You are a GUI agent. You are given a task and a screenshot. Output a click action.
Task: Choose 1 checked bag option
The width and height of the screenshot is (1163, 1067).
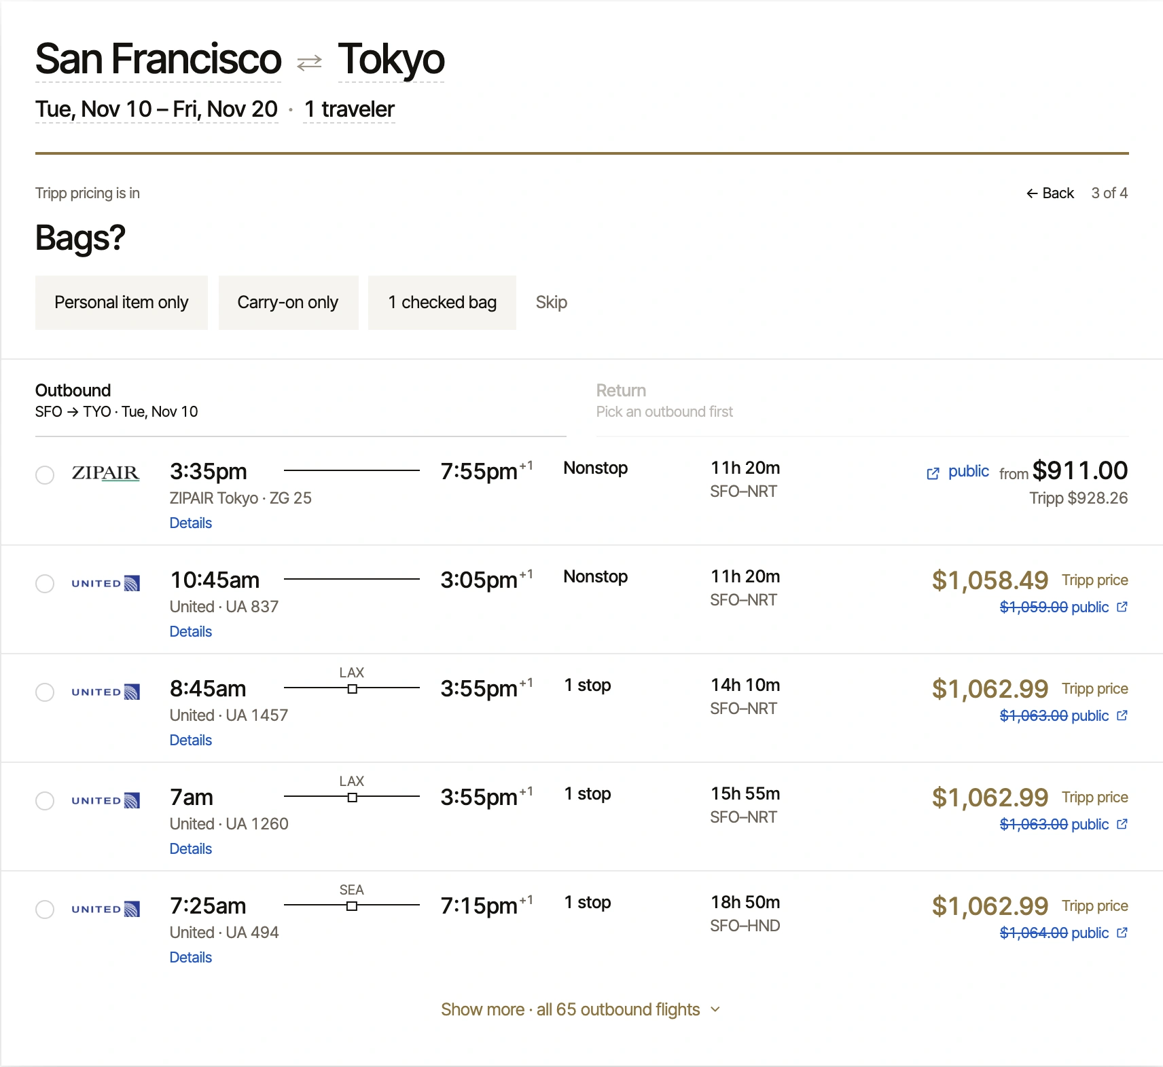(x=442, y=303)
